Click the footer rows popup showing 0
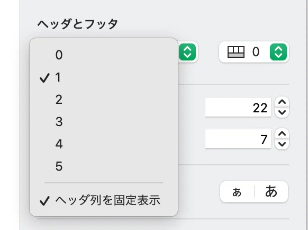 [254, 52]
